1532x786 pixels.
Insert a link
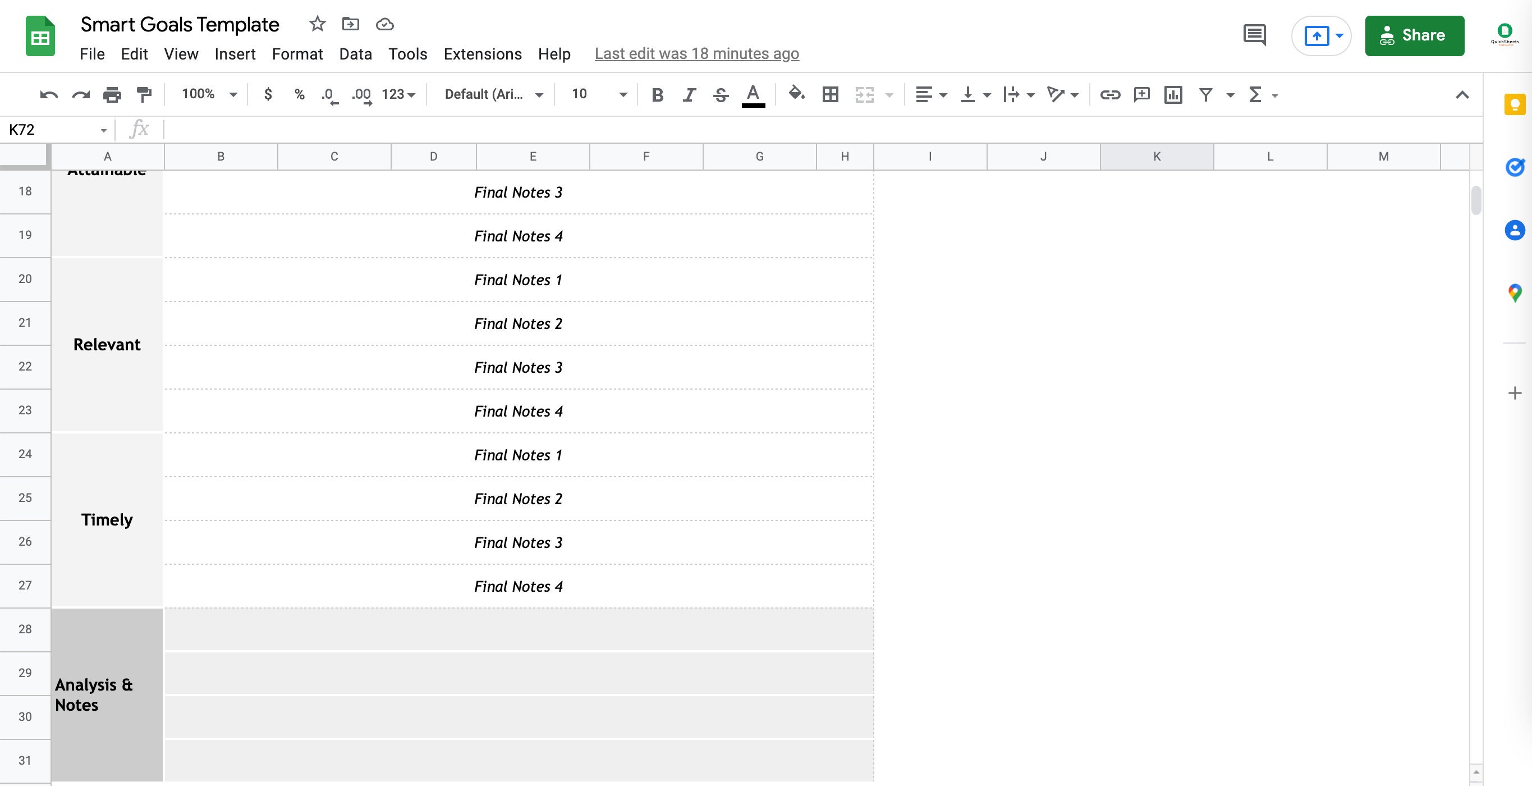(x=1111, y=94)
